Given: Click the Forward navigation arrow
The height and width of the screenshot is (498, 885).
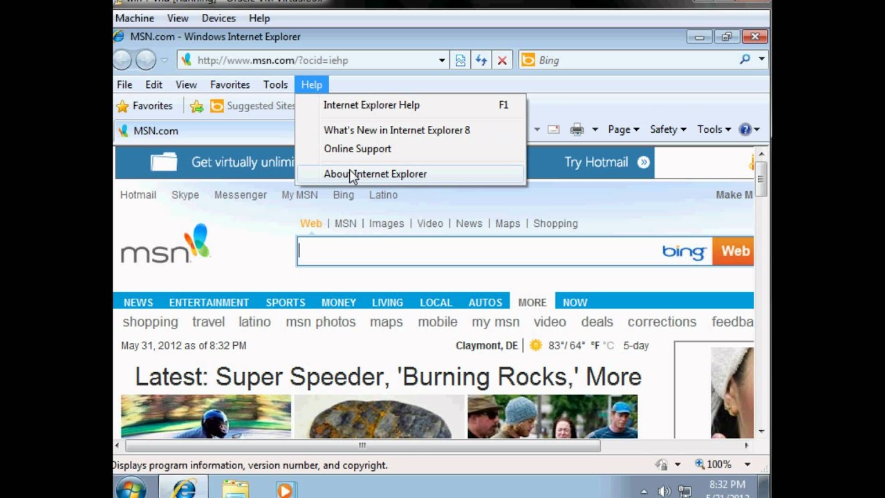Looking at the screenshot, I should [145, 60].
